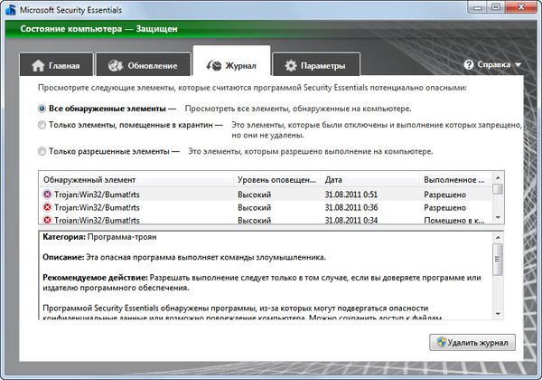Click date cell 31.08.2011 0:36

click(350, 208)
